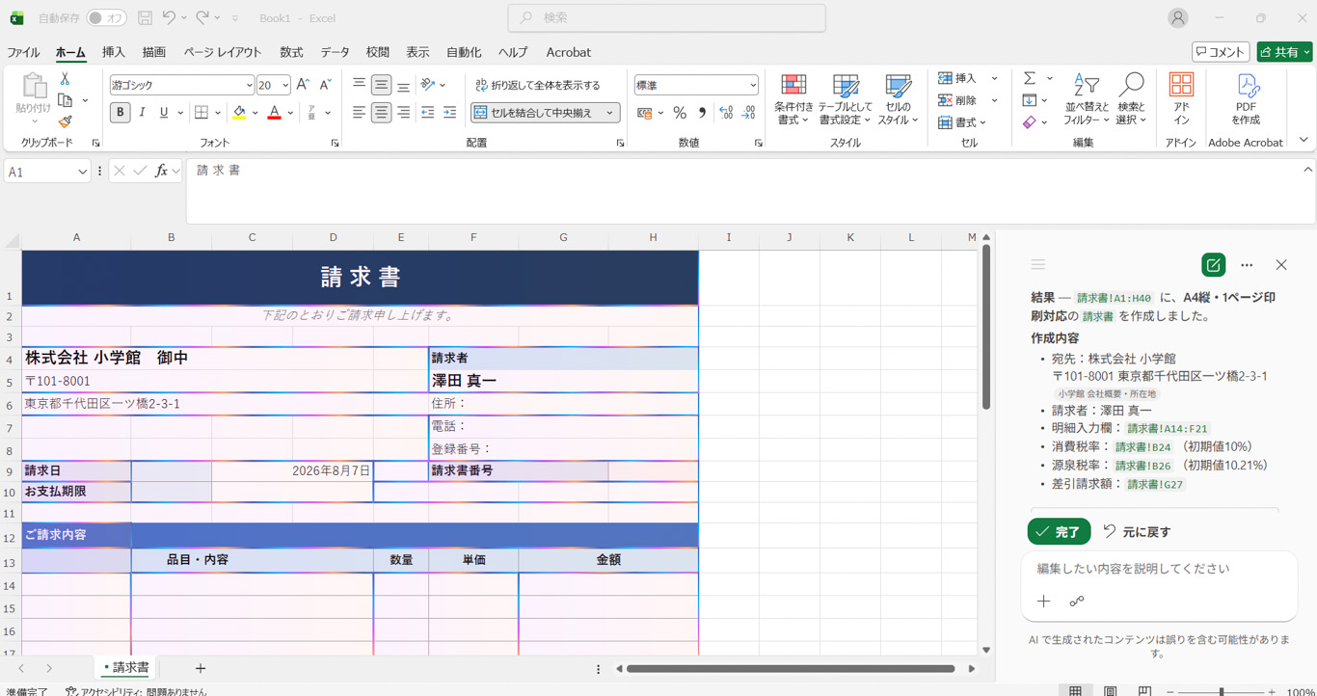The height and width of the screenshot is (696, 1317).
Task: Toggle Bold formatting
Action: point(120,113)
